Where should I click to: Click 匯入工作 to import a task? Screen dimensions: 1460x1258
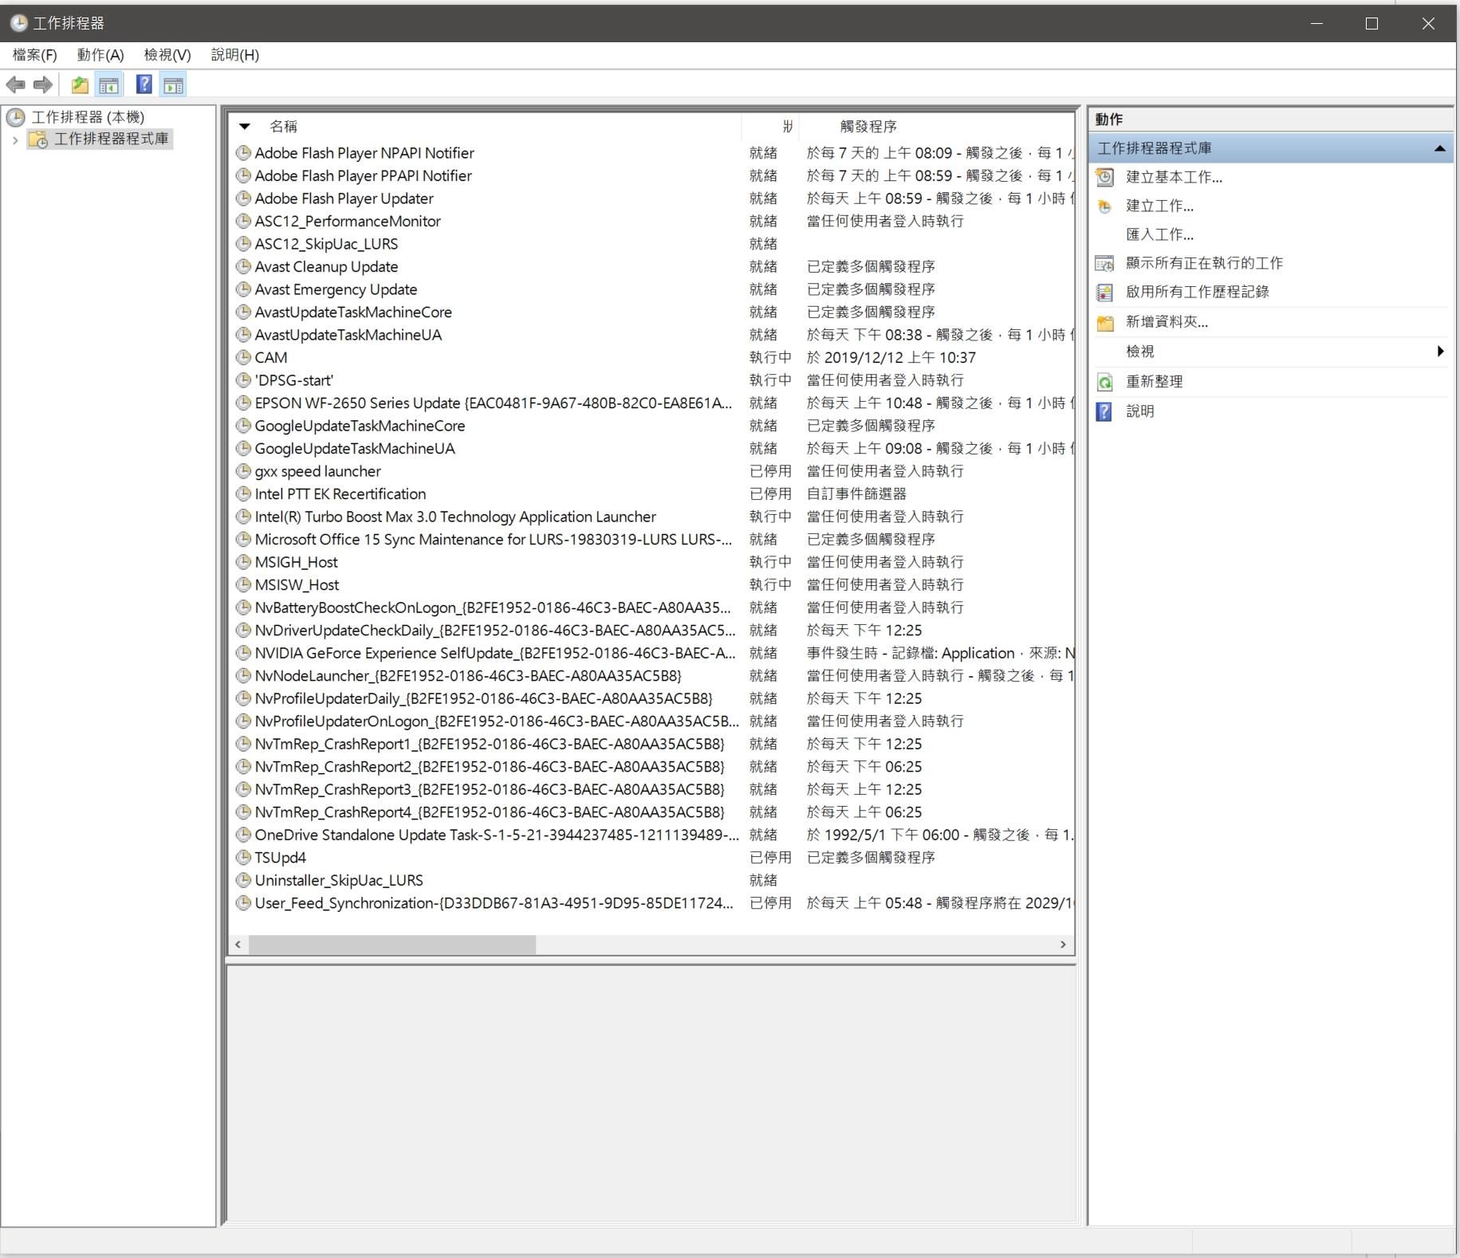[x=1158, y=234]
